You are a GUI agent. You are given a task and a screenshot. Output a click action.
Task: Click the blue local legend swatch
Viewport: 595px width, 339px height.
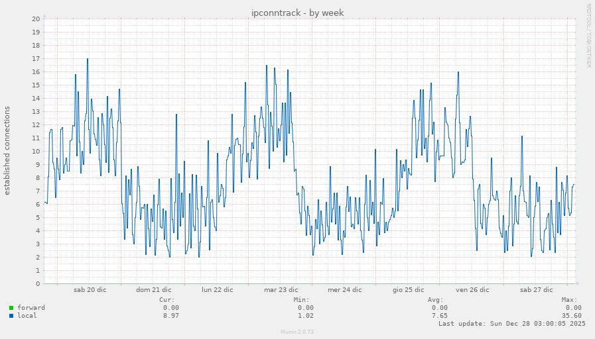11,316
